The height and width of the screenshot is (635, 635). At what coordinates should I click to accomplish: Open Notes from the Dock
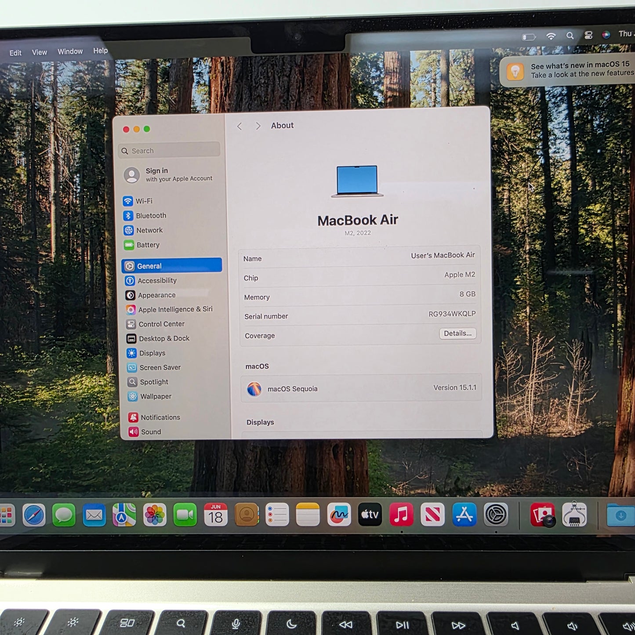pyautogui.click(x=308, y=515)
